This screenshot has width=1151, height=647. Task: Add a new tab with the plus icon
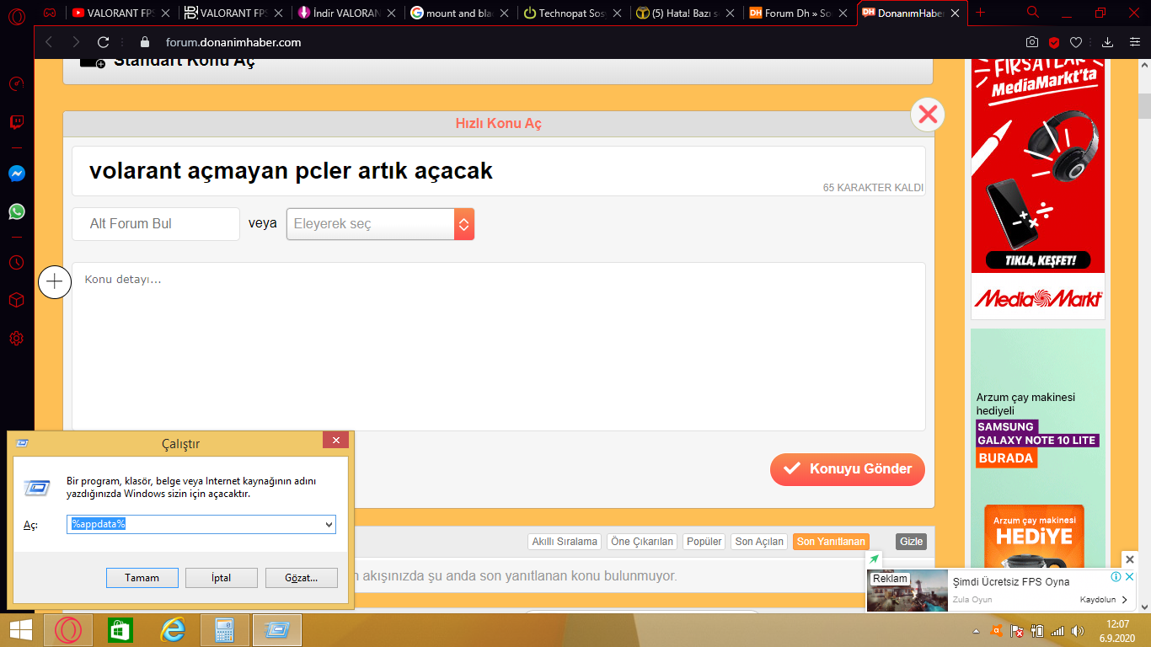tap(980, 13)
